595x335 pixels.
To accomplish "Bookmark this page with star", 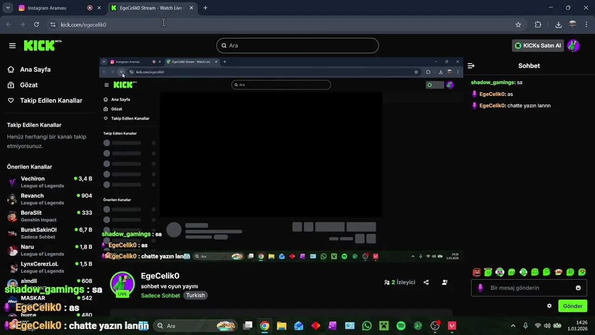I will (x=518, y=25).
